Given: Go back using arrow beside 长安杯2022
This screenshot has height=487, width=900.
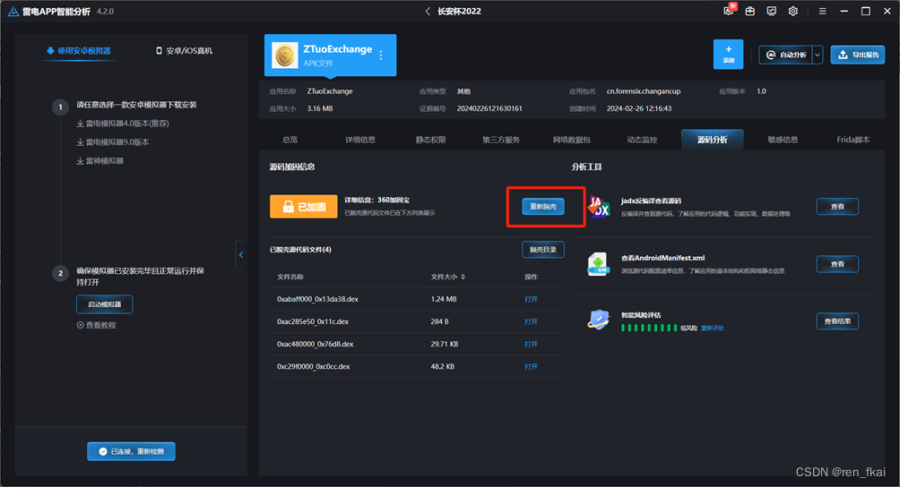Looking at the screenshot, I should click(428, 11).
